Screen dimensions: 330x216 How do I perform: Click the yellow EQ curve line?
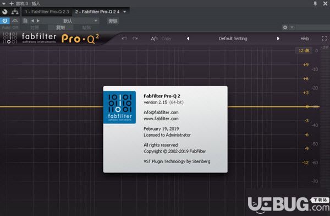[x=52, y=107]
